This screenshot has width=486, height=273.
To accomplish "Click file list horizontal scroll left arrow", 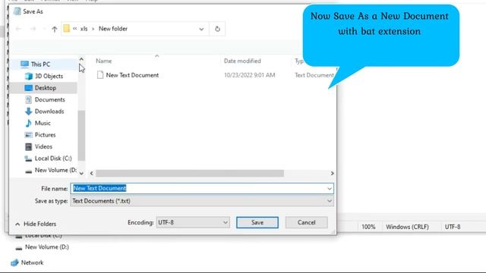I will coord(91,174).
